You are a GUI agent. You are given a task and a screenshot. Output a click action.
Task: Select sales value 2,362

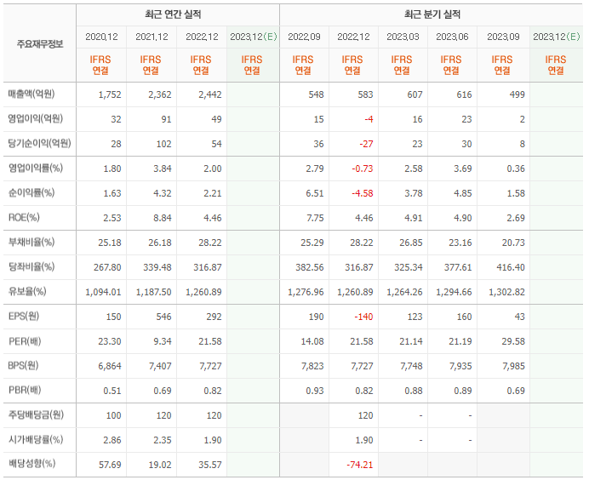coord(160,94)
